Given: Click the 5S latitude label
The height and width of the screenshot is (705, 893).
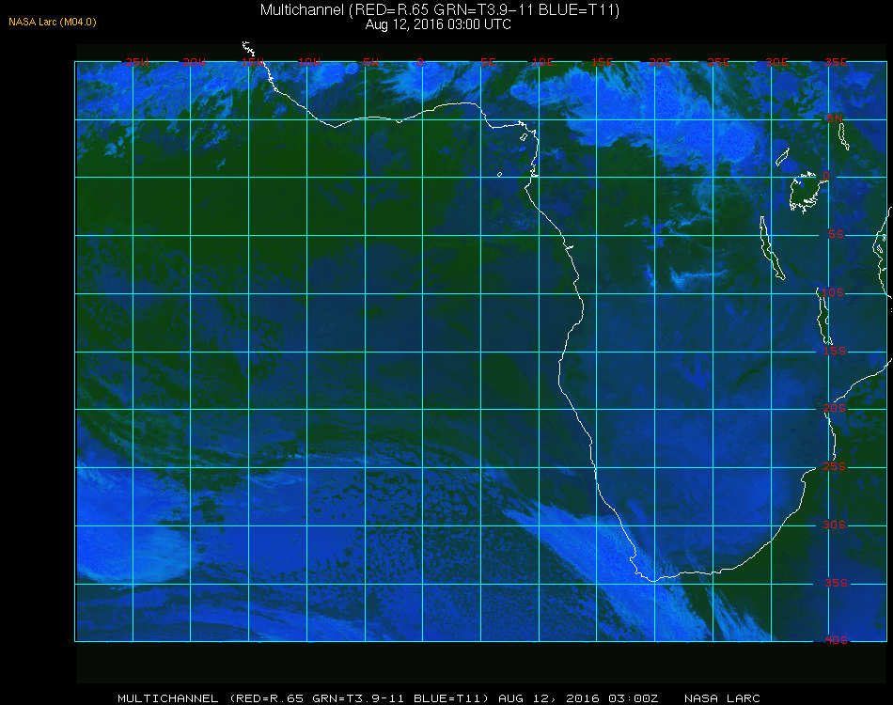Looking at the screenshot, I should (x=836, y=235).
